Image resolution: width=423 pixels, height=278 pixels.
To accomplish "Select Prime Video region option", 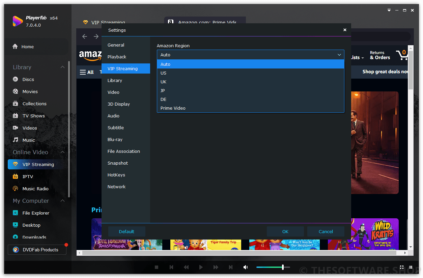I will tap(250, 108).
